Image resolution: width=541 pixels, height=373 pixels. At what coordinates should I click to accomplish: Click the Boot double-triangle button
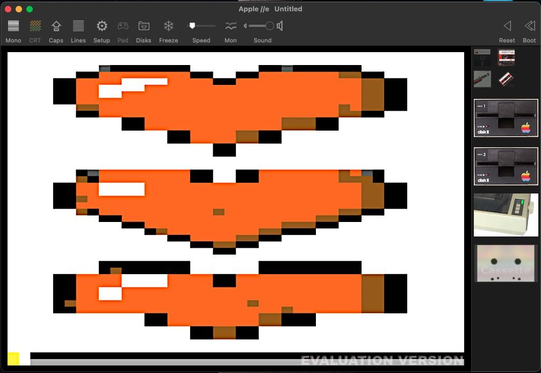pyautogui.click(x=530, y=26)
